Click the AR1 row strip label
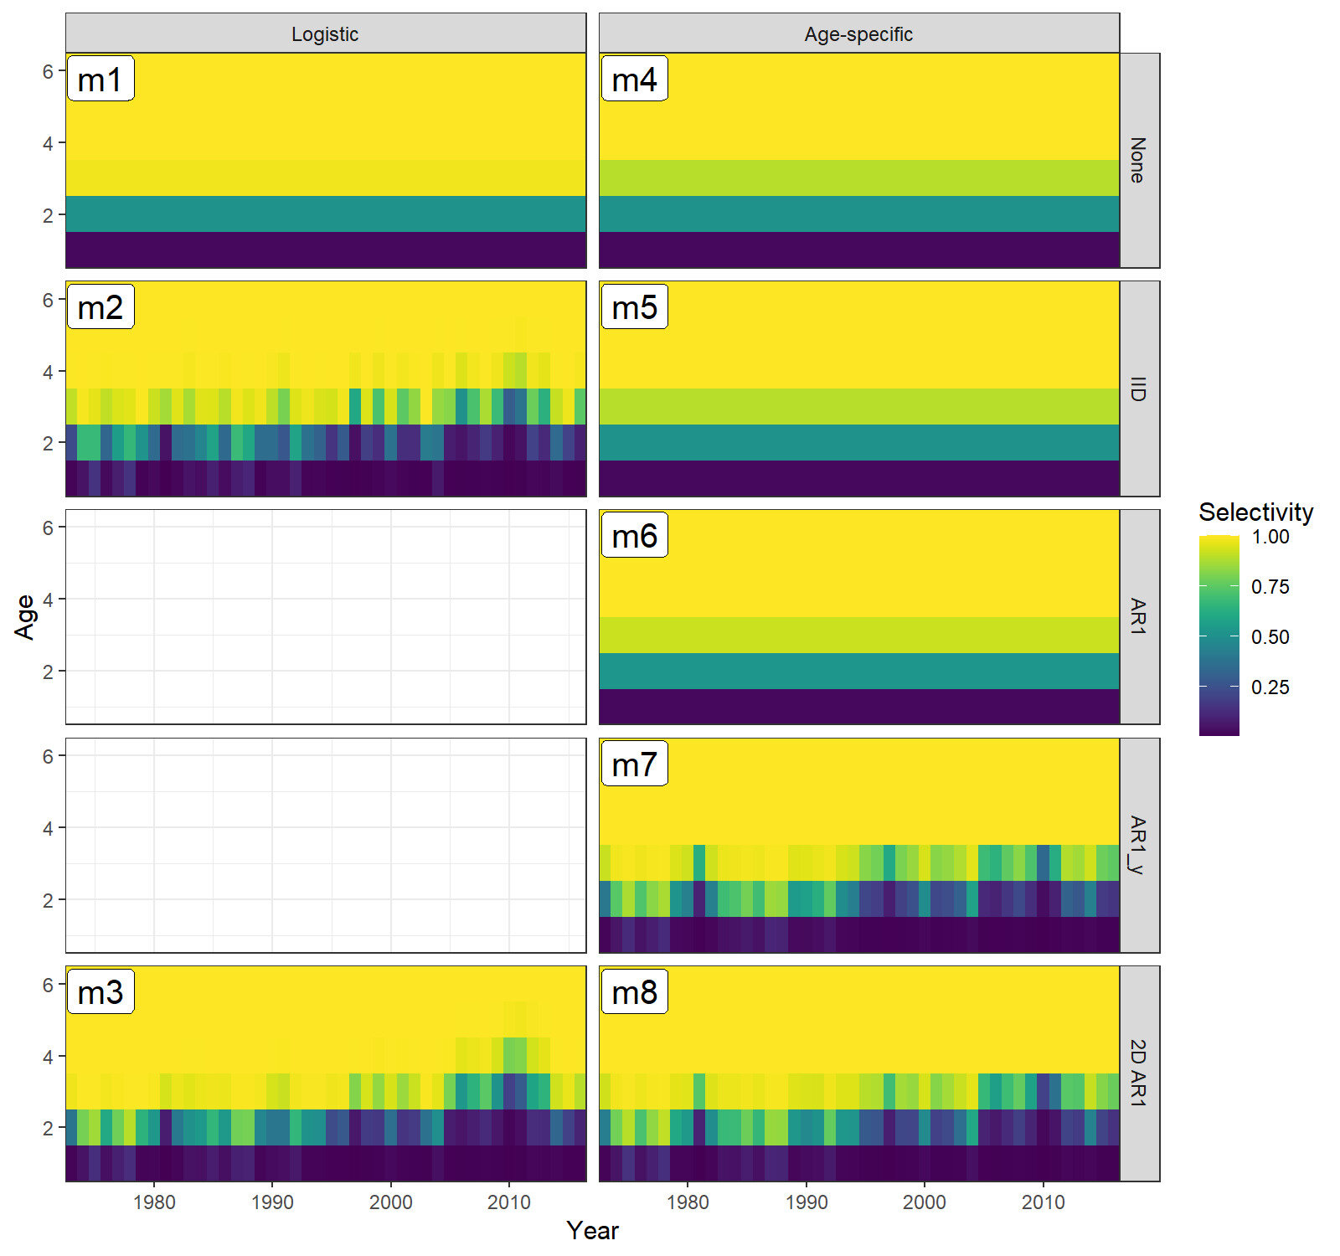The width and height of the screenshot is (1340, 1256). [x=1138, y=617]
